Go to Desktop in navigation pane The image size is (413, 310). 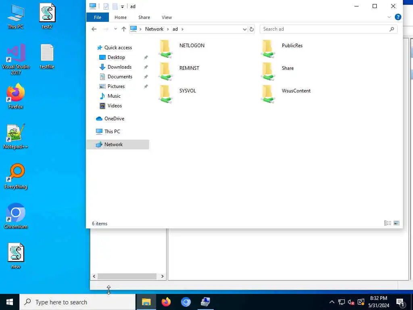click(x=116, y=57)
